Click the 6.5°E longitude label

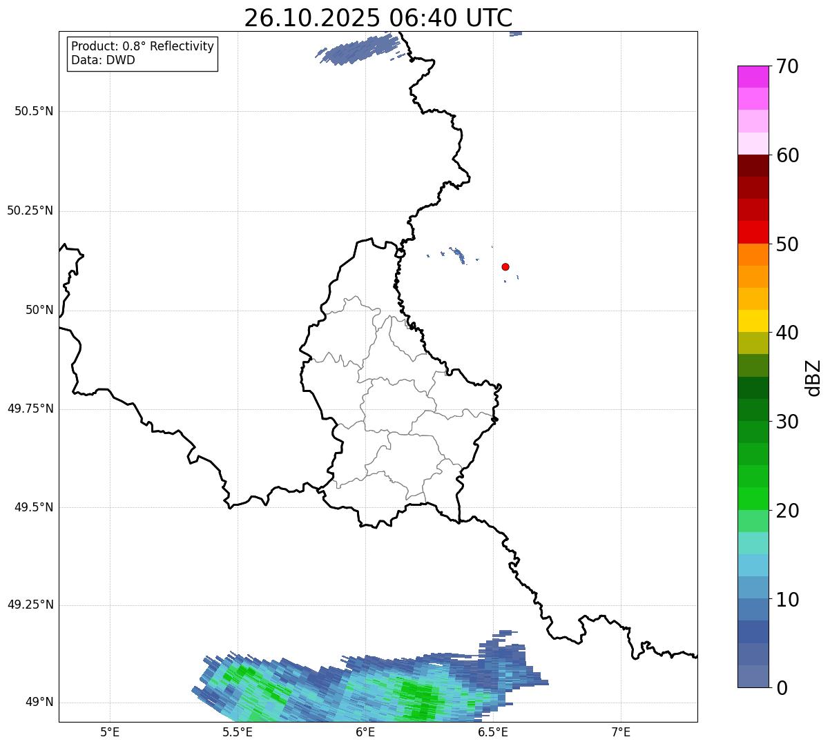point(493,732)
